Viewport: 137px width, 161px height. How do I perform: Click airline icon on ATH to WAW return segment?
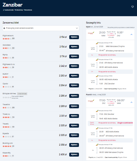tap(97, 145)
